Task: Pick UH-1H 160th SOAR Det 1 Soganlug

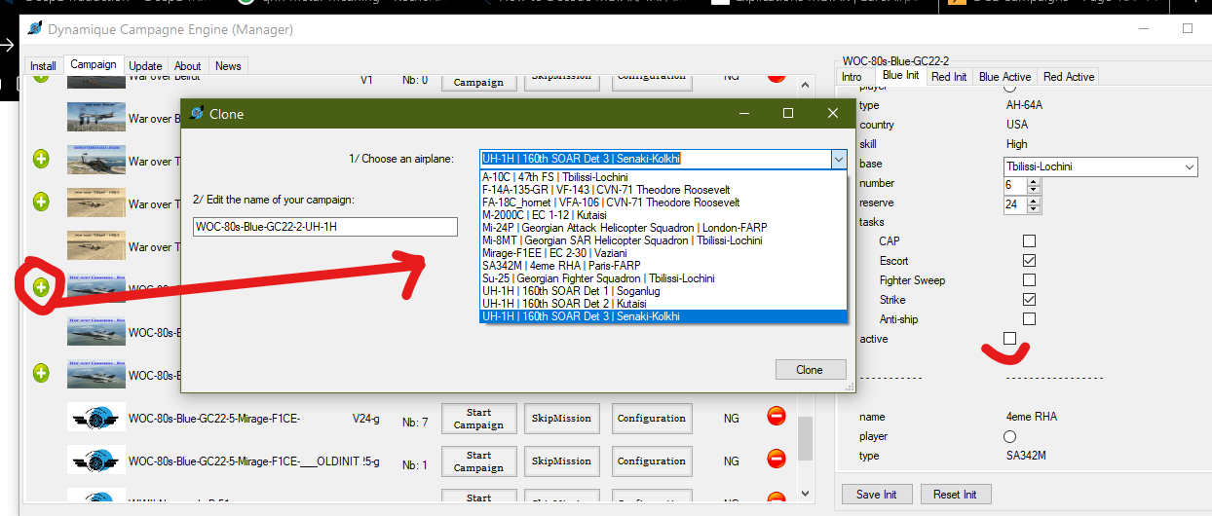Action: coord(663,290)
